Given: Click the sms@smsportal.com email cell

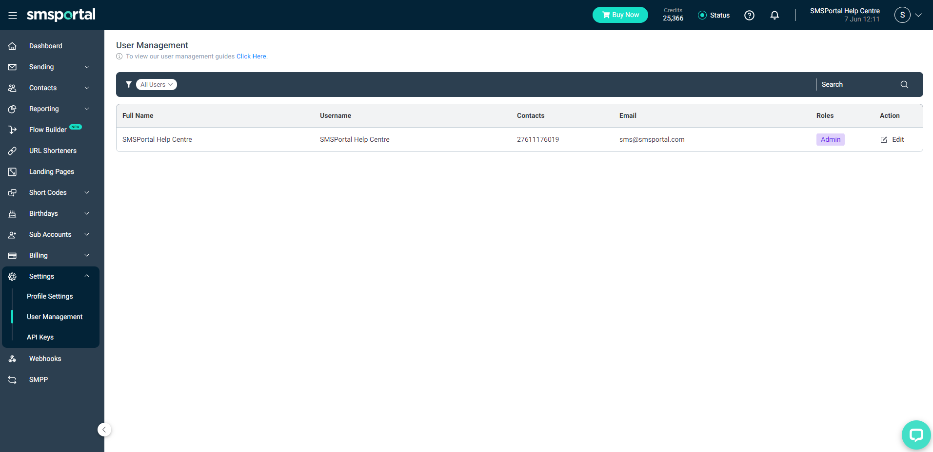Looking at the screenshot, I should pos(652,139).
